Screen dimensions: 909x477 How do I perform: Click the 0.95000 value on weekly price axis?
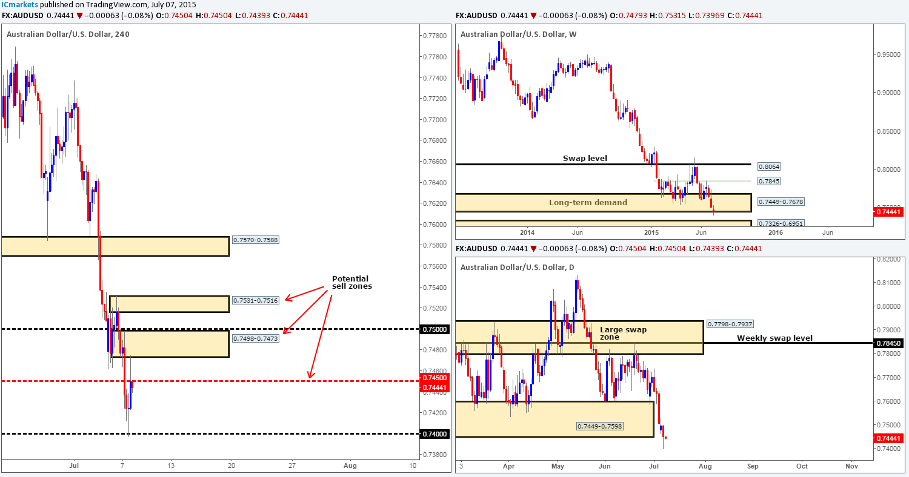point(888,54)
